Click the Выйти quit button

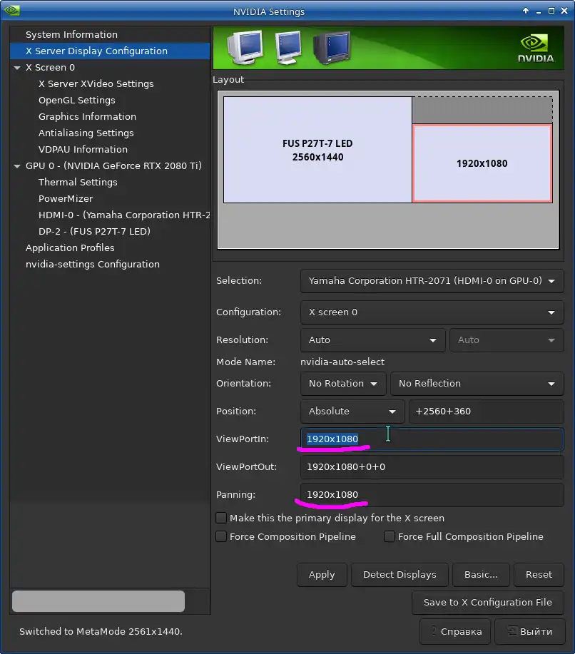pos(530,631)
